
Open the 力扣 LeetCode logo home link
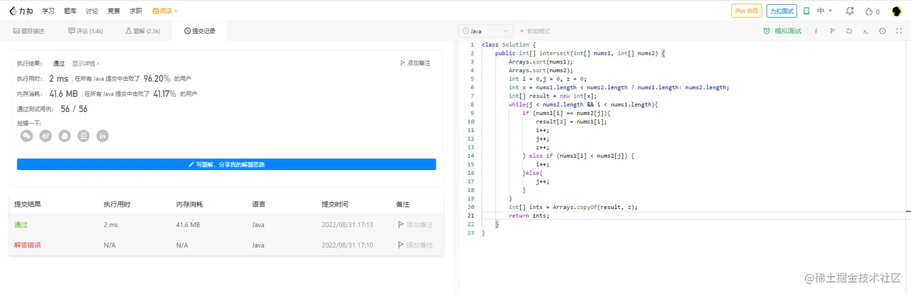click(21, 11)
